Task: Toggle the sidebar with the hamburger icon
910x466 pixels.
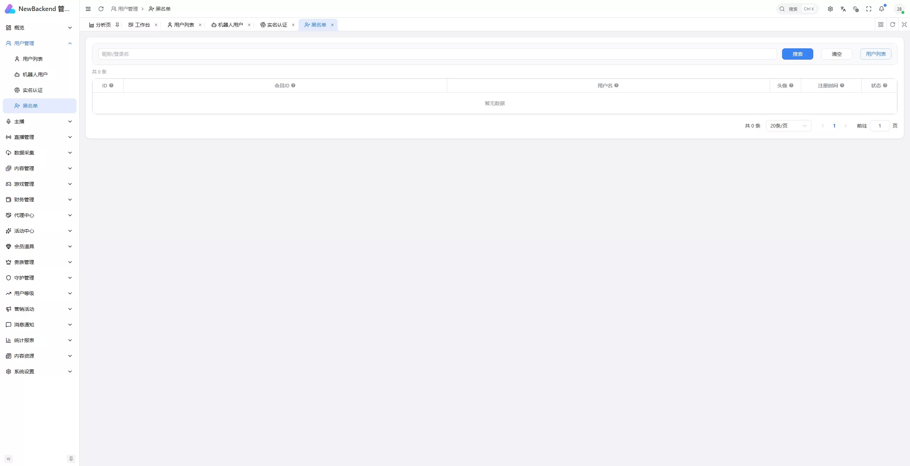Action: pyautogui.click(x=88, y=9)
